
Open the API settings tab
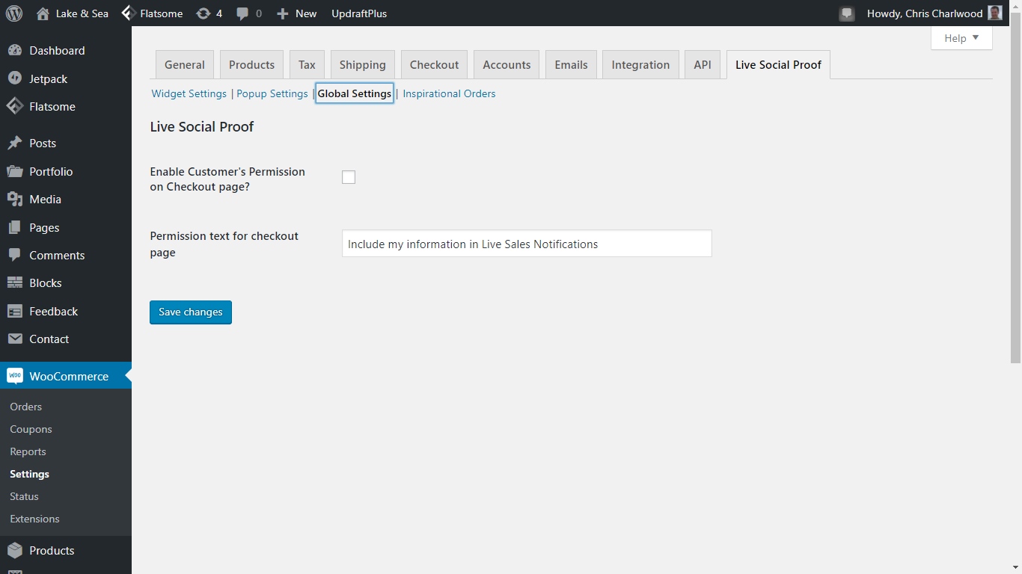click(703, 65)
